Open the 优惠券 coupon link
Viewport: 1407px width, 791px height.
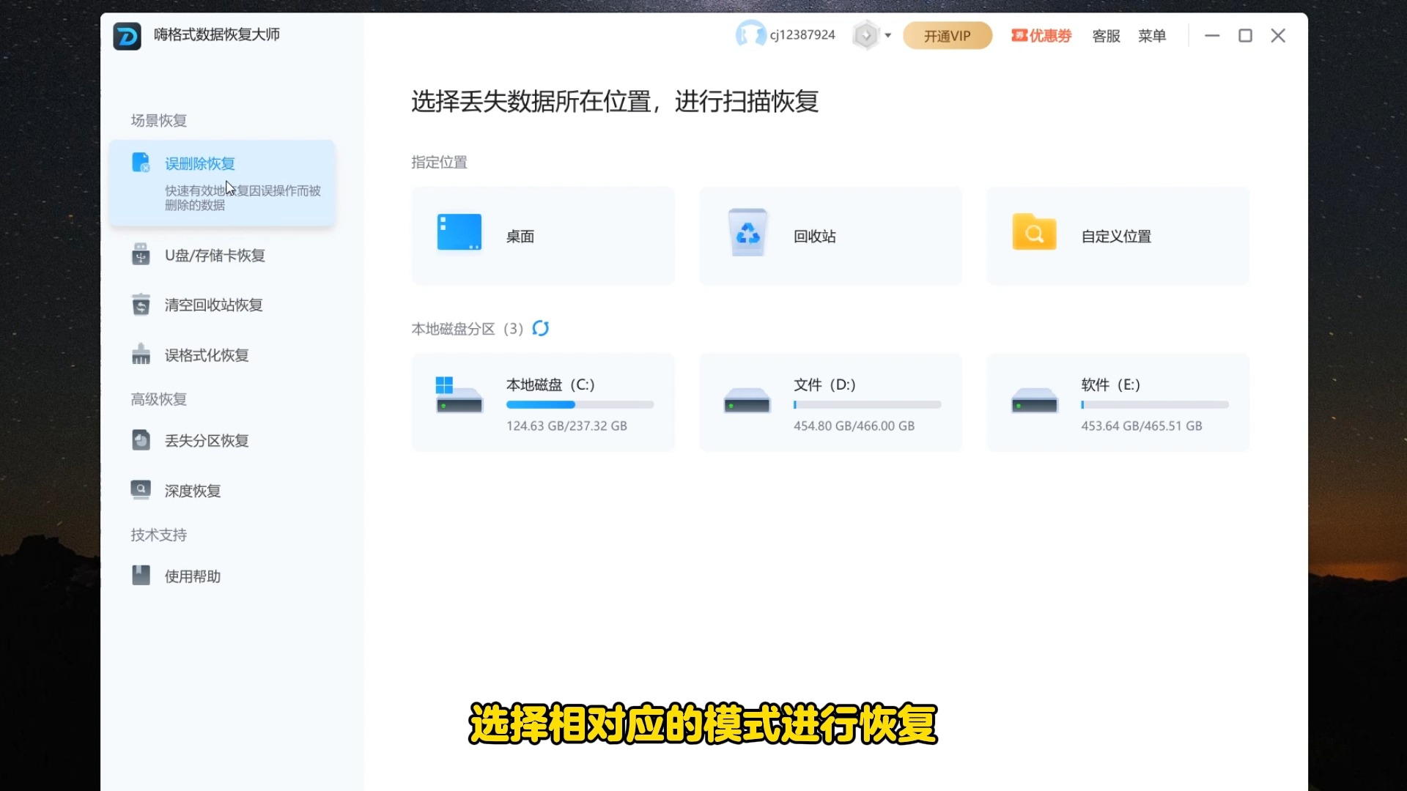[x=1041, y=36]
